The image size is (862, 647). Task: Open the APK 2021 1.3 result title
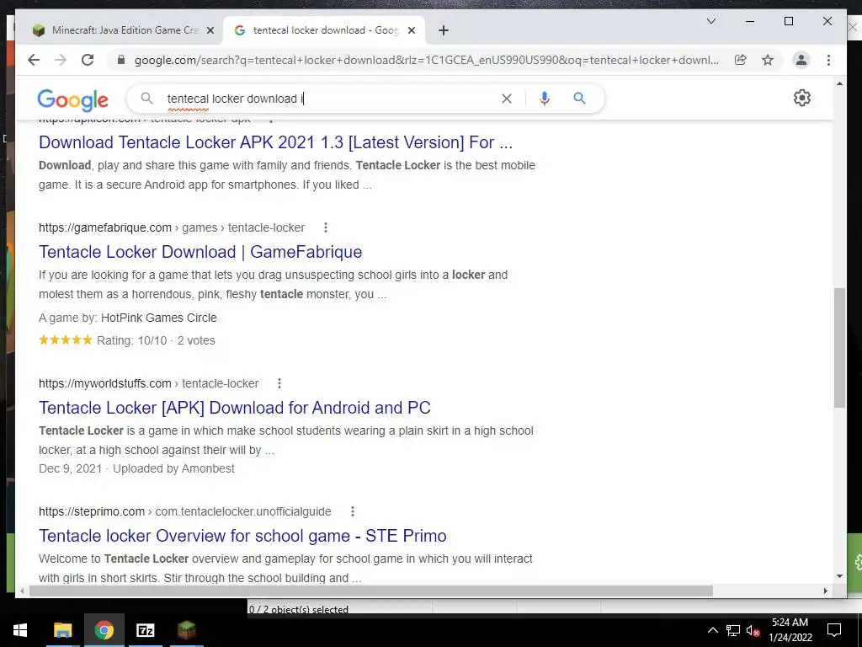[x=275, y=142]
